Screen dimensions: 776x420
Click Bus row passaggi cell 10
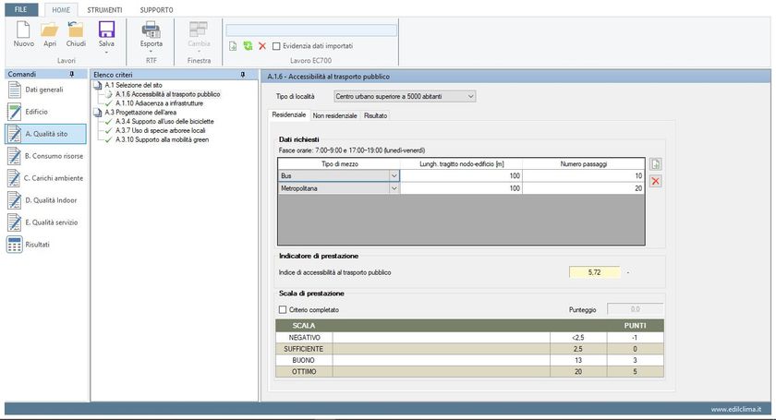584,175
